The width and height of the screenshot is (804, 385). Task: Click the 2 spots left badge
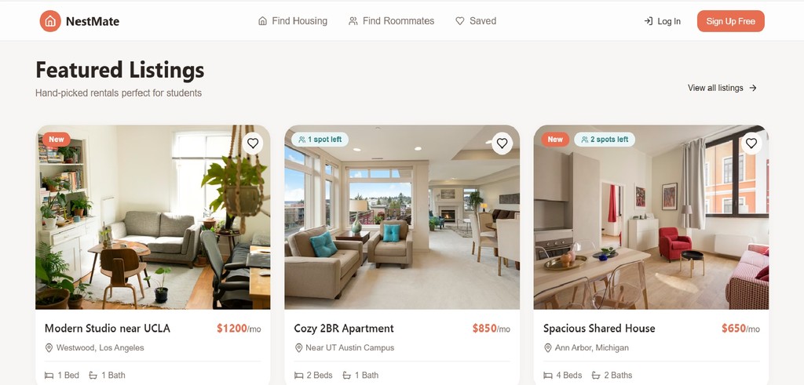pos(605,140)
